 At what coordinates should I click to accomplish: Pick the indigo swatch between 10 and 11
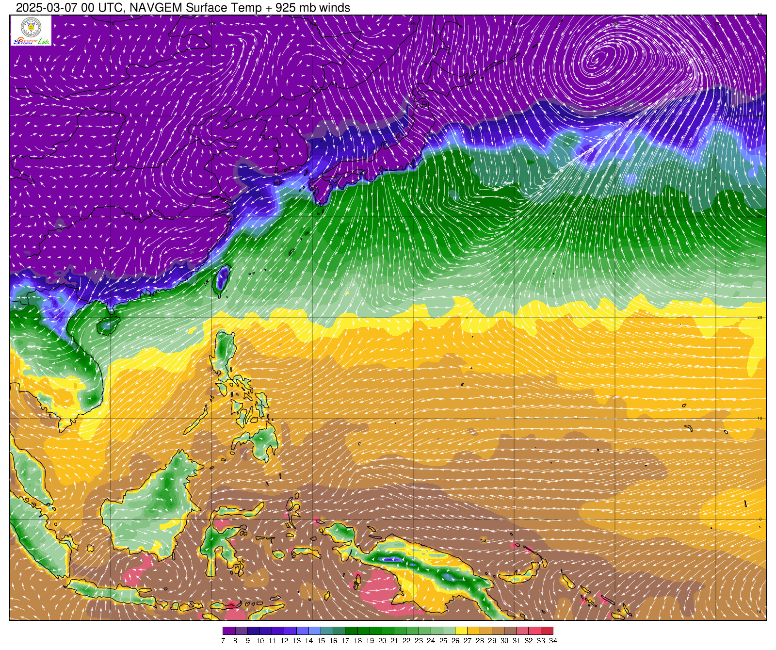(266, 631)
